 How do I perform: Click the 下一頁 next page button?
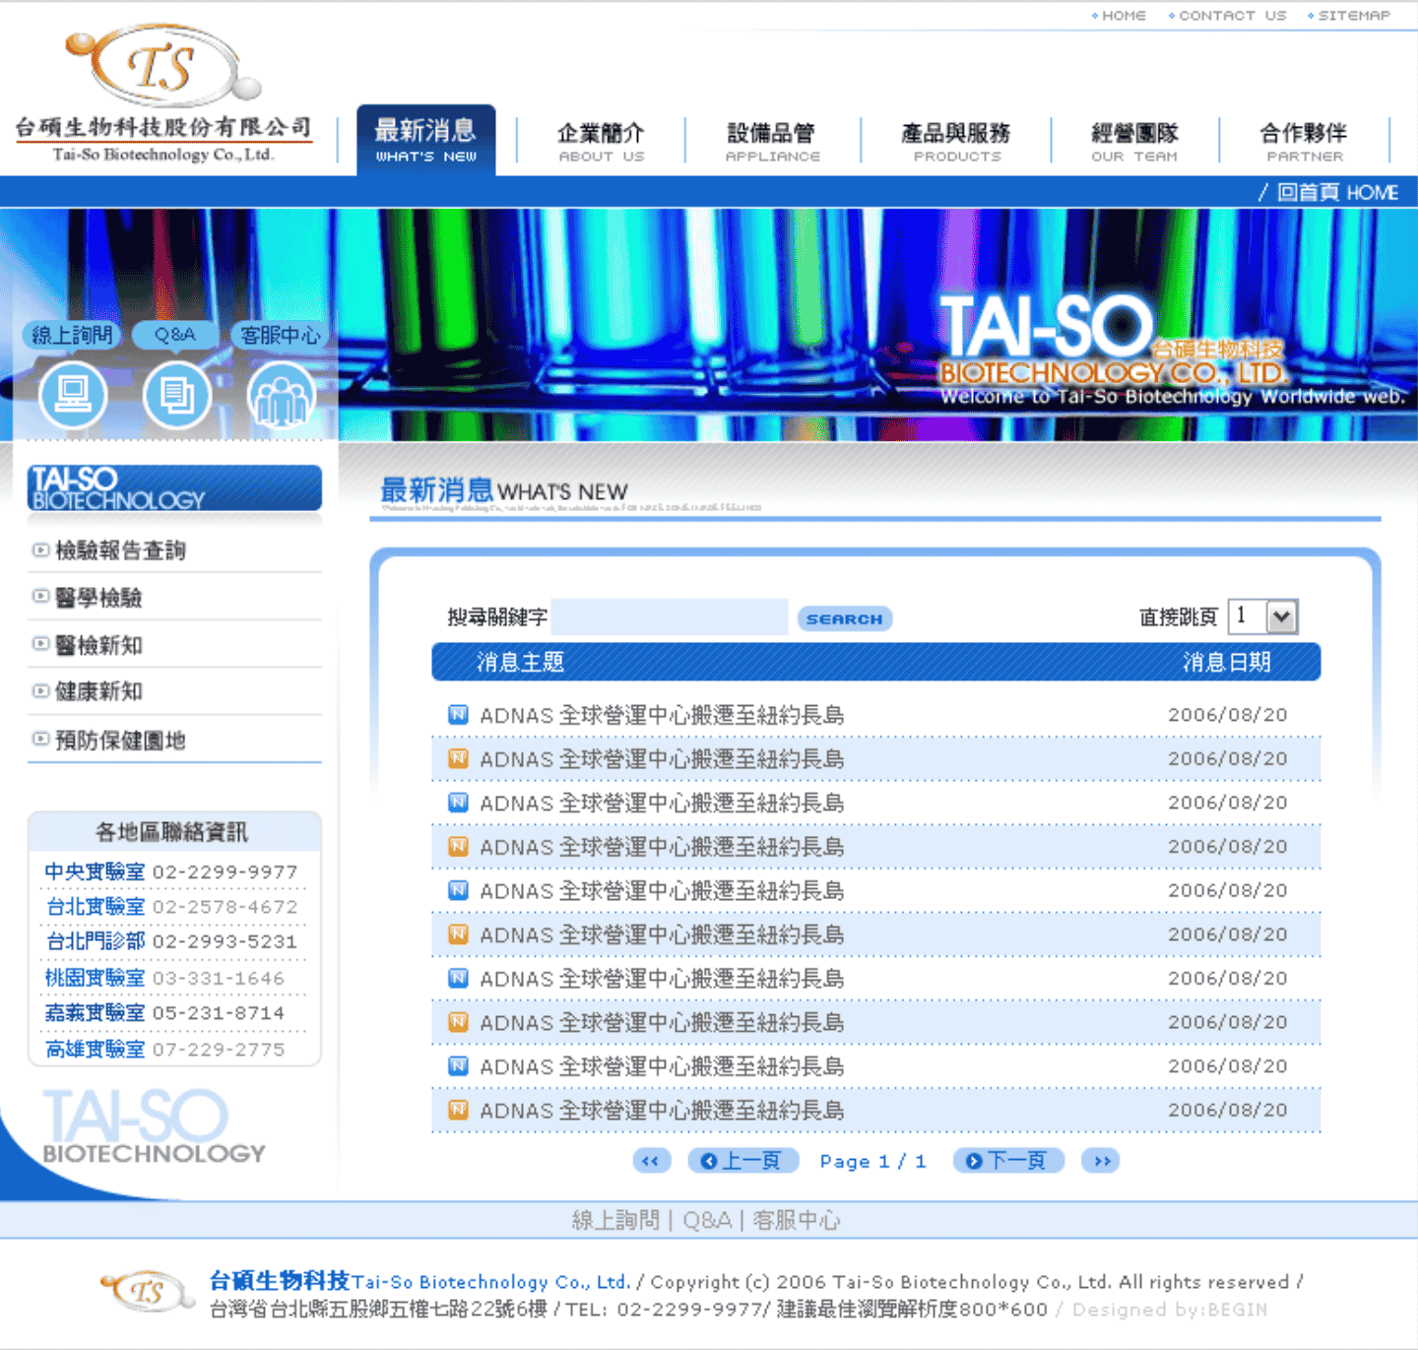tap(1008, 1161)
